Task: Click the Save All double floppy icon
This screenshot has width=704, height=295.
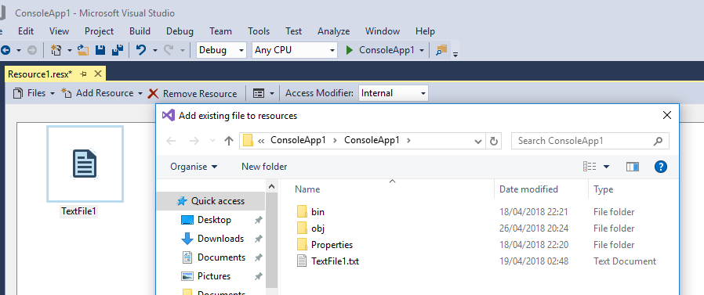Action: (x=118, y=50)
